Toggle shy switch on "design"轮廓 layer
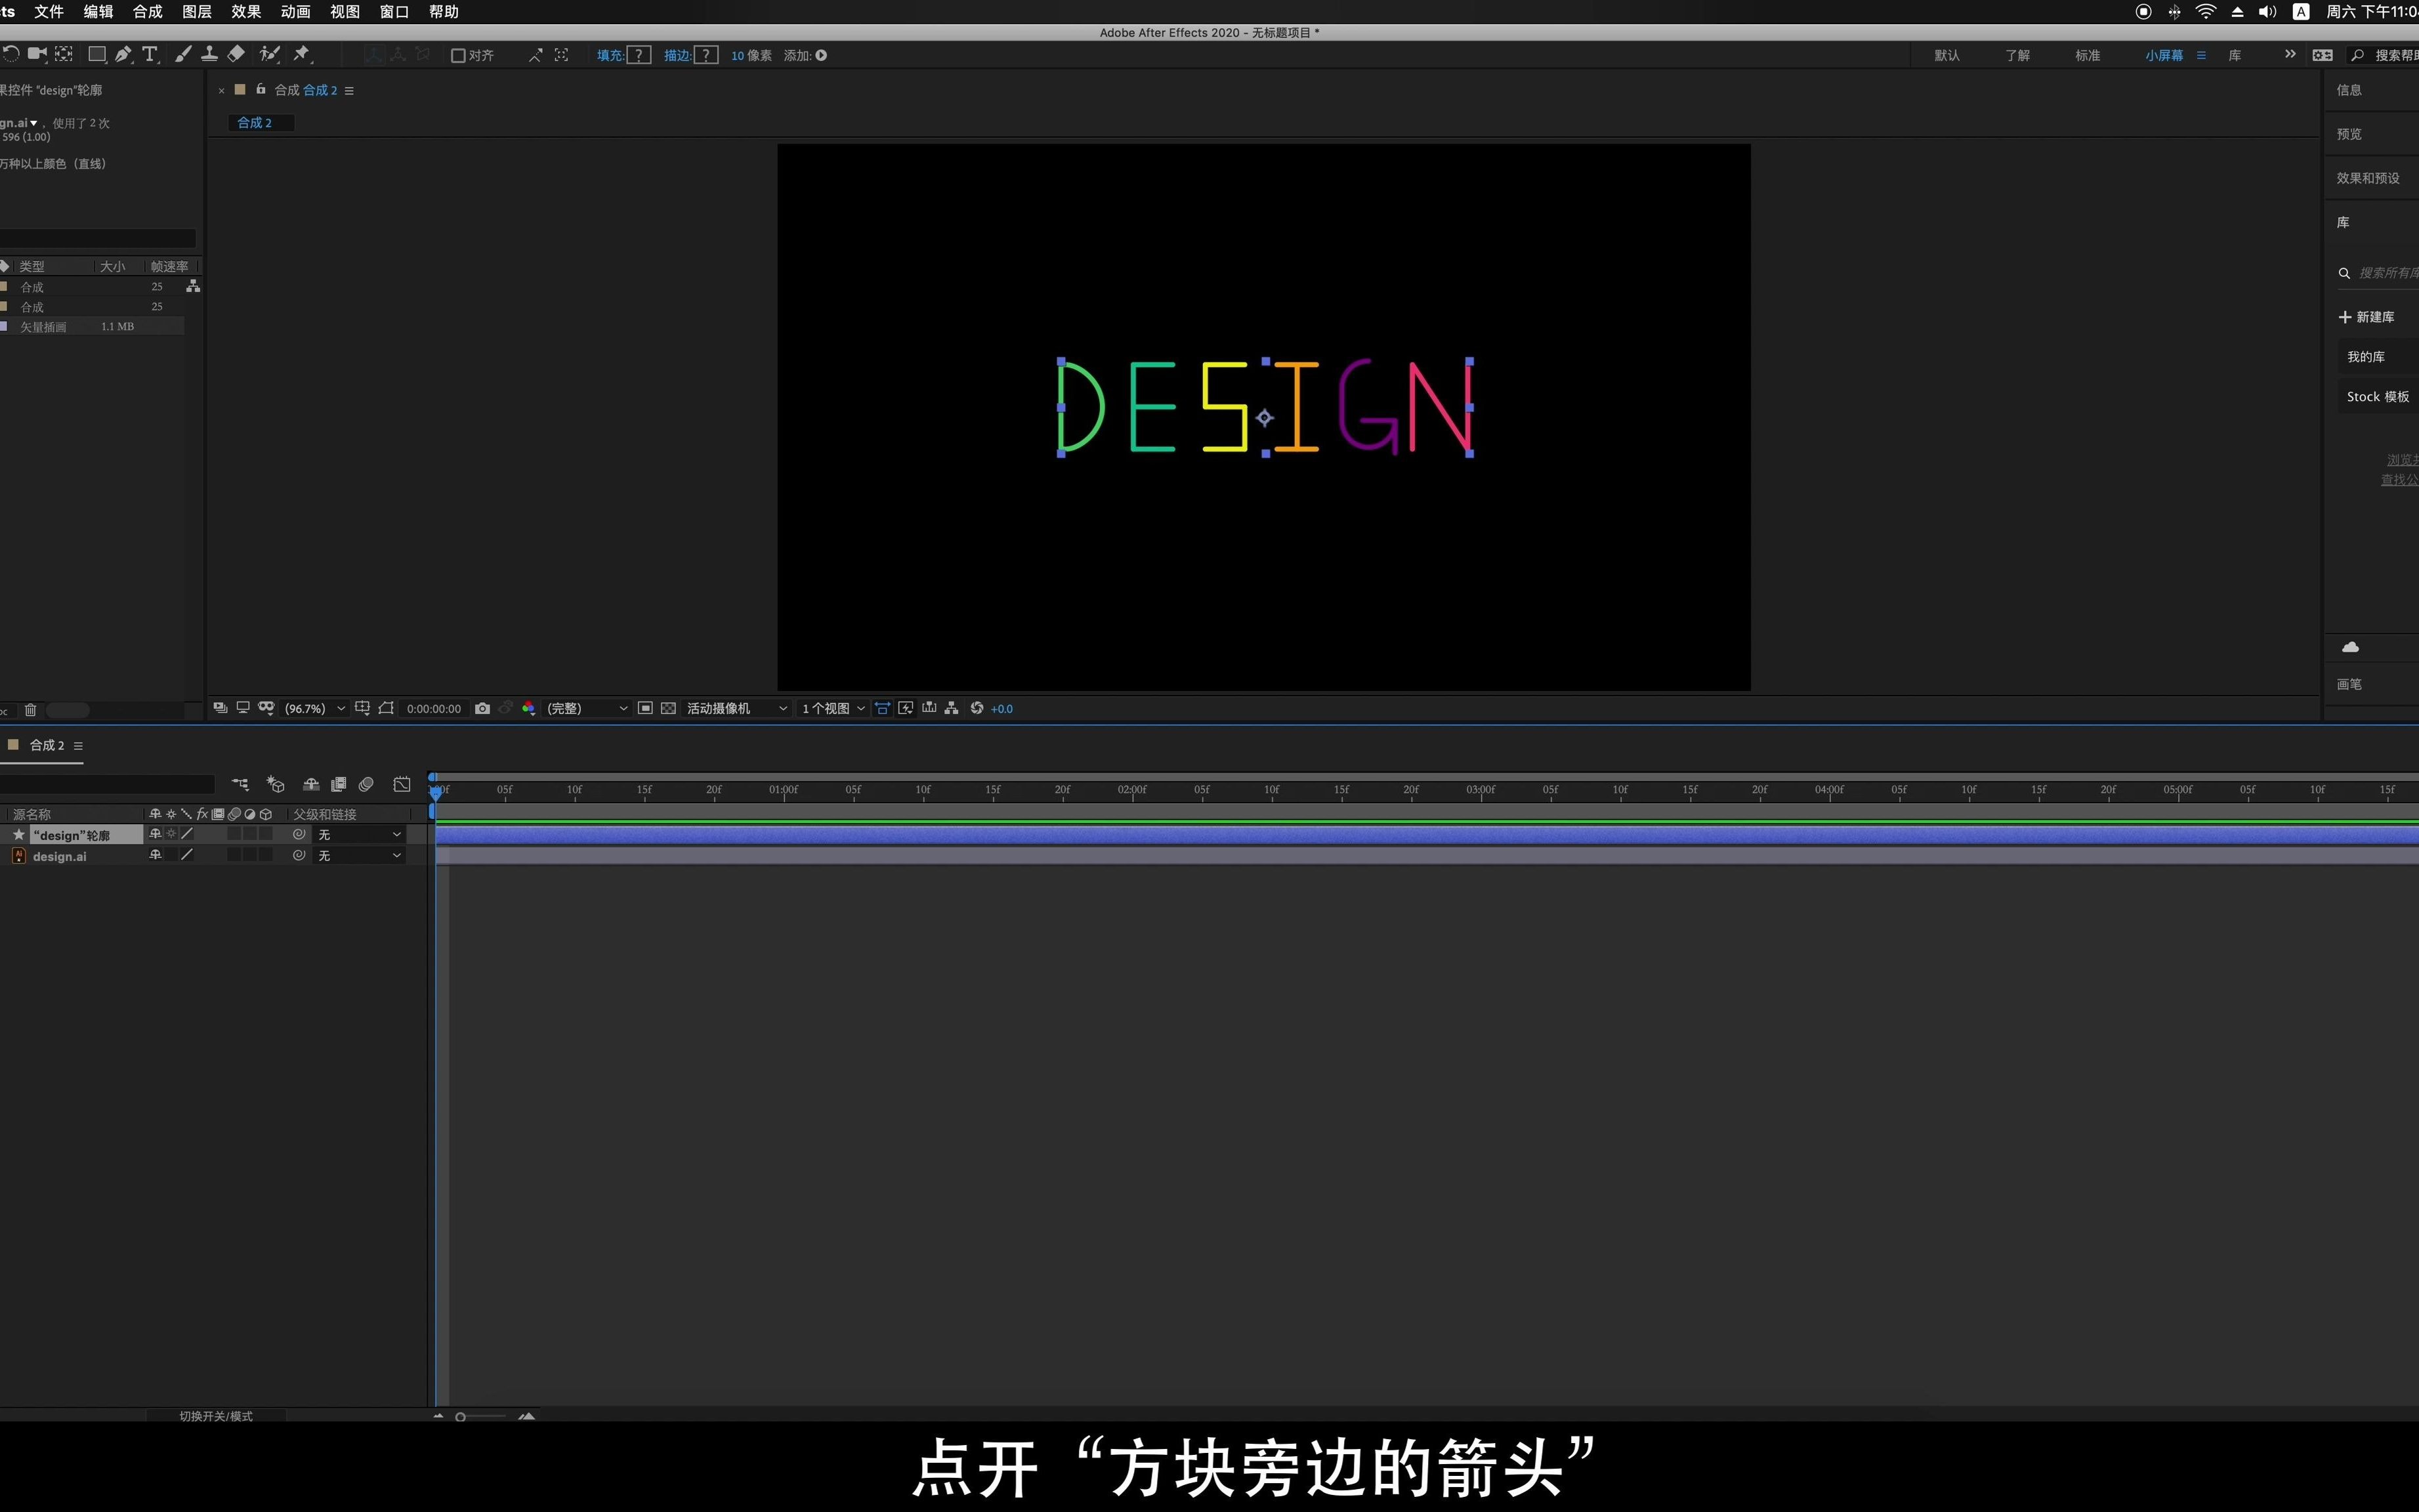The height and width of the screenshot is (1512, 2419). coord(155,834)
